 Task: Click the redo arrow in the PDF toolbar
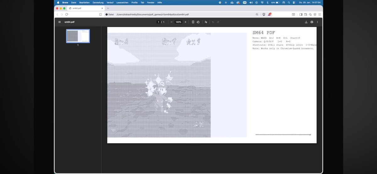[x=218, y=22]
